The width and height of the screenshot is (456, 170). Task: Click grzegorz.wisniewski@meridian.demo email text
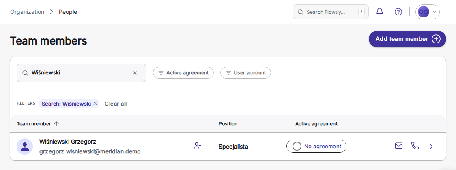click(x=90, y=151)
